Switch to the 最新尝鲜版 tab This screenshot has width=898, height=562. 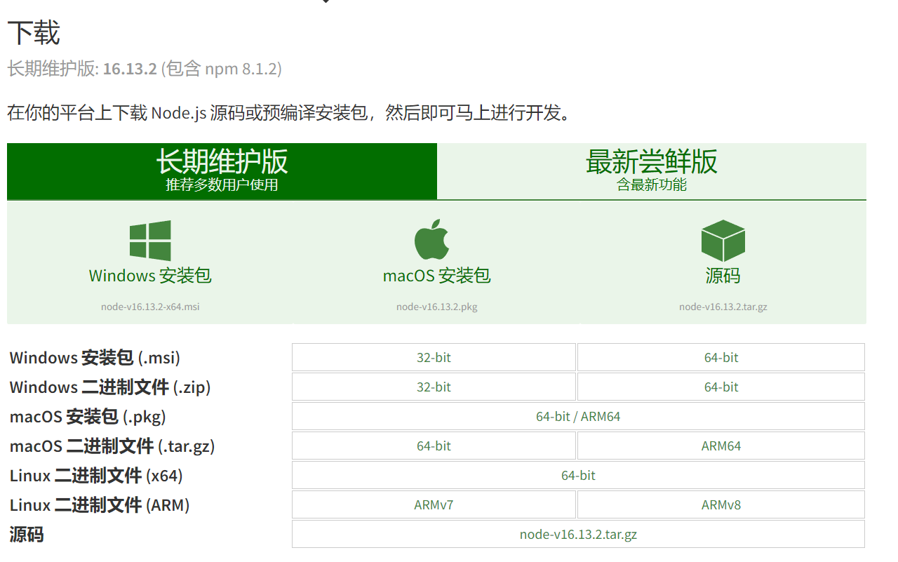pyautogui.click(x=652, y=171)
